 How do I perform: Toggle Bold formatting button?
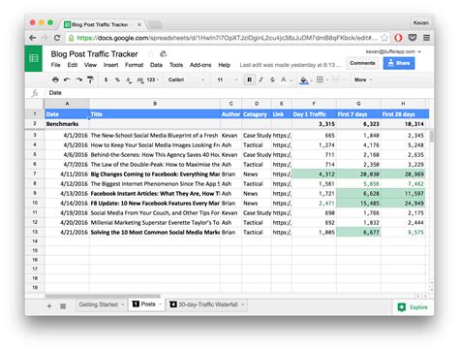click(x=250, y=80)
